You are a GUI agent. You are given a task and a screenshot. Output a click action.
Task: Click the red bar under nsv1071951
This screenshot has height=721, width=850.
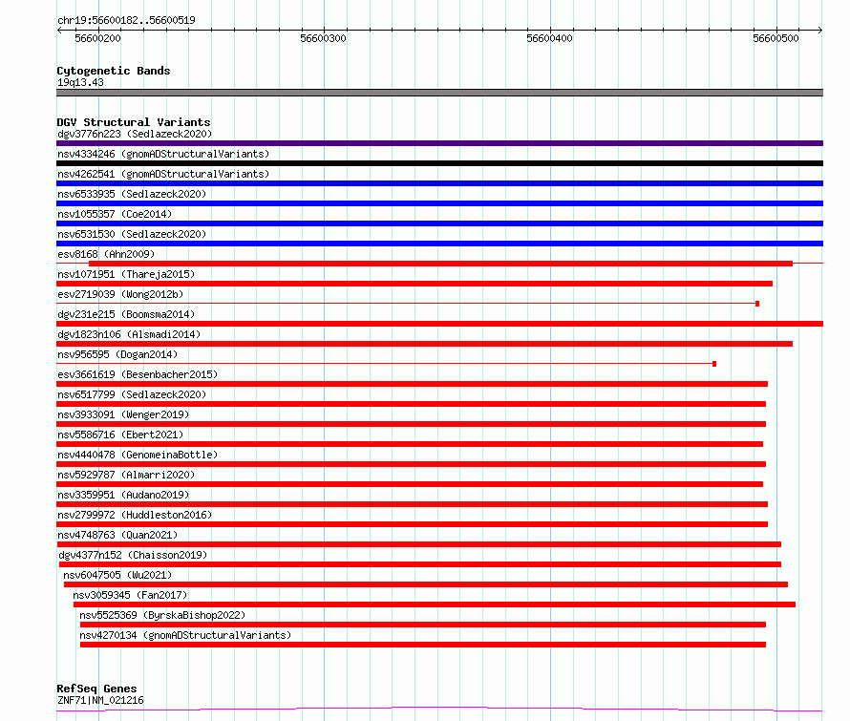click(x=414, y=284)
